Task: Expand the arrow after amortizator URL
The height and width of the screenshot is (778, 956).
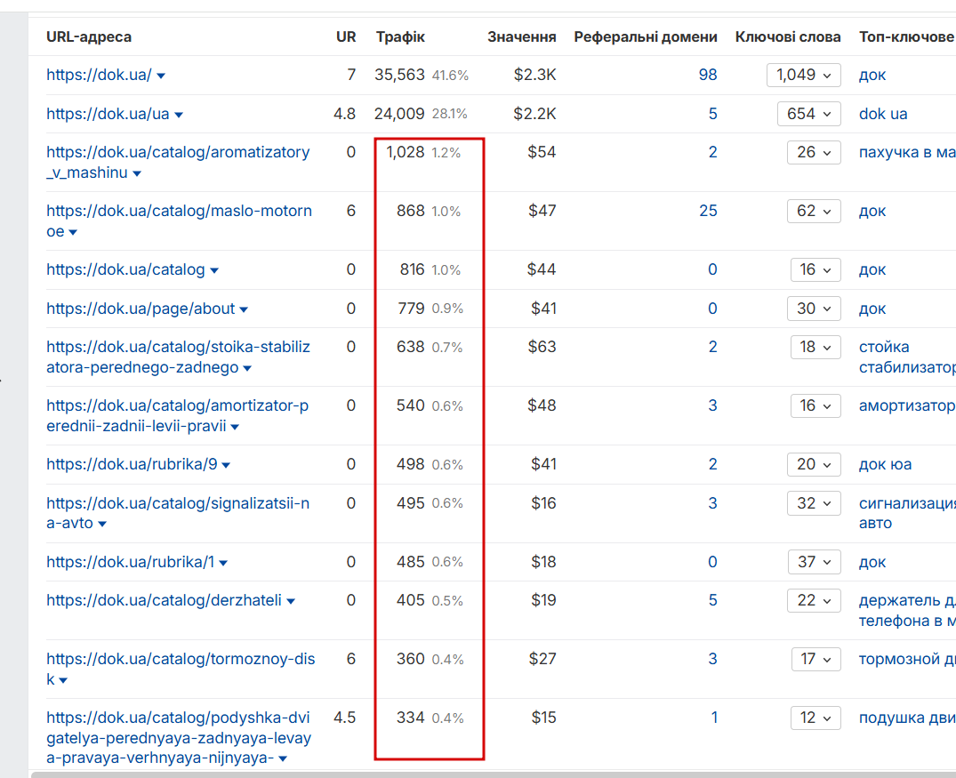Action: (236, 427)
